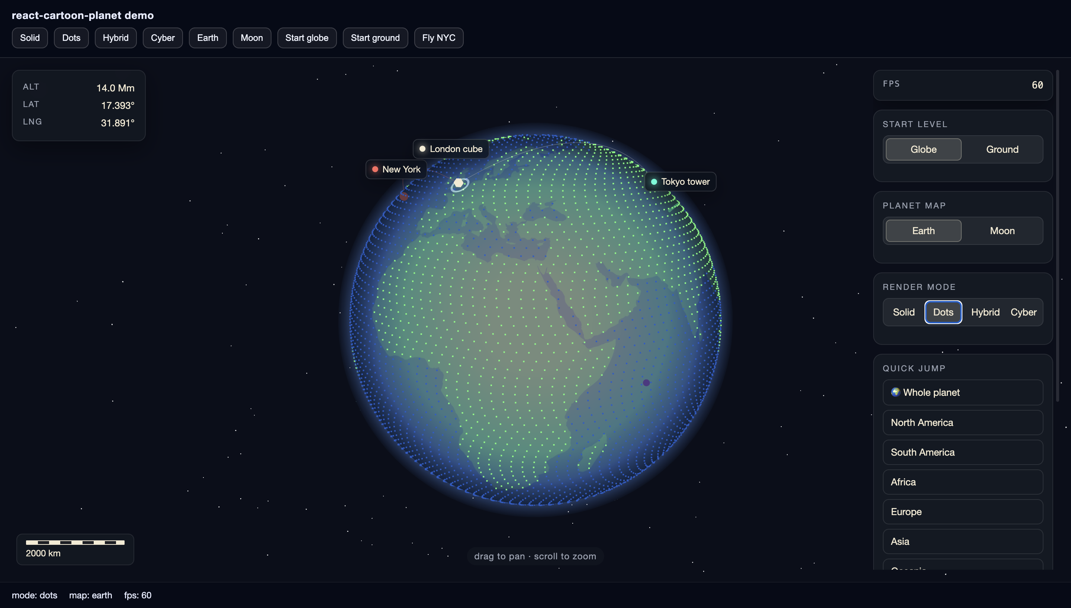
Task: Click the LAT value 17.393°
Action: click(118, 106)
